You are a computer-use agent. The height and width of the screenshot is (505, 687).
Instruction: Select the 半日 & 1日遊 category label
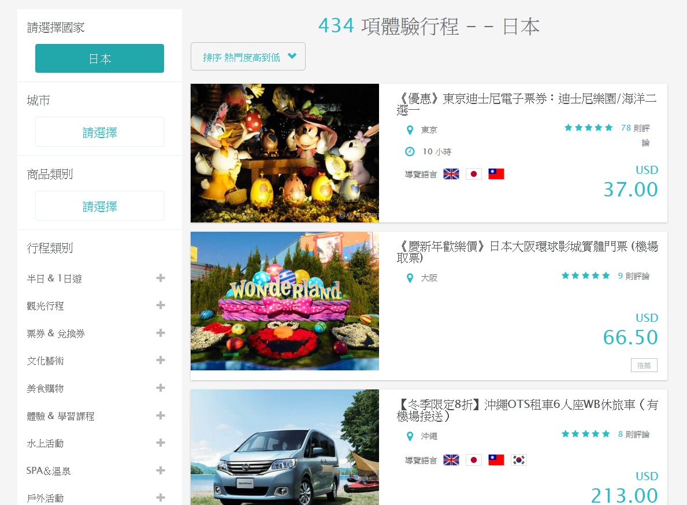pos(54,279)
